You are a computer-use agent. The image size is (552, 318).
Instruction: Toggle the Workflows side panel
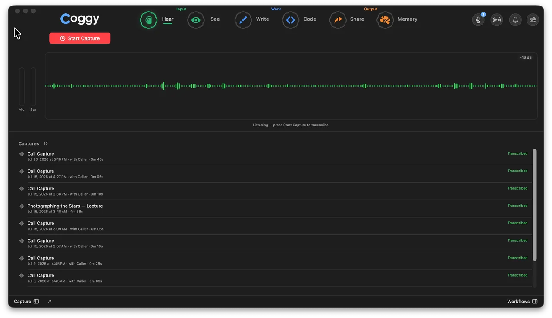535,302
